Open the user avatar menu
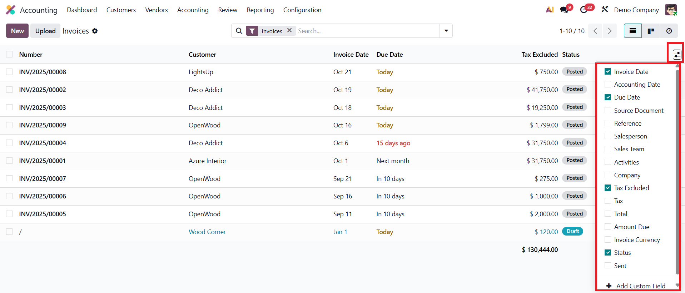 (x=671, y=10)
